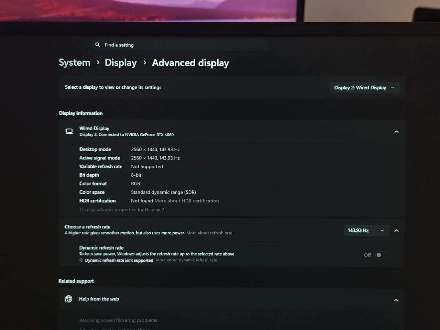Screen dimensions: 440x330
Task: Click the Wired Display monitor icon
Action: click(69, 131)
